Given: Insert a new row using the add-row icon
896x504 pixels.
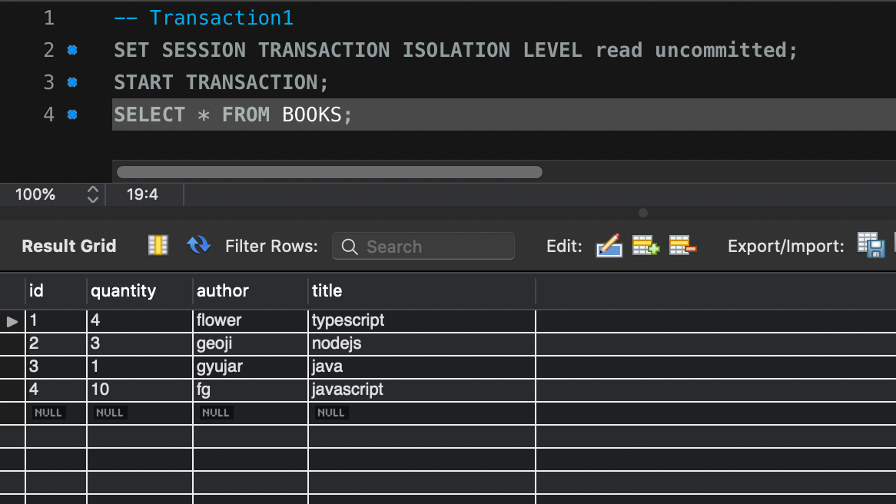Looking at the screenshot, I should click(x=644, y=246).
